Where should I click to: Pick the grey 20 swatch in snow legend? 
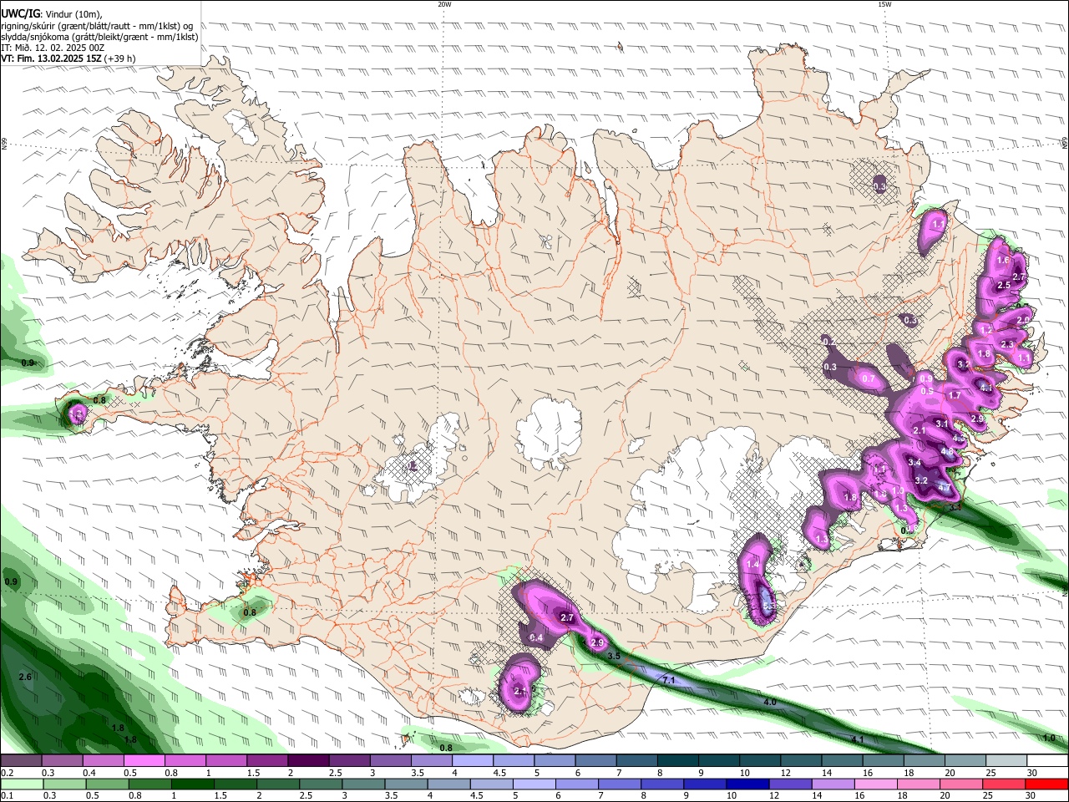point(965,760)
